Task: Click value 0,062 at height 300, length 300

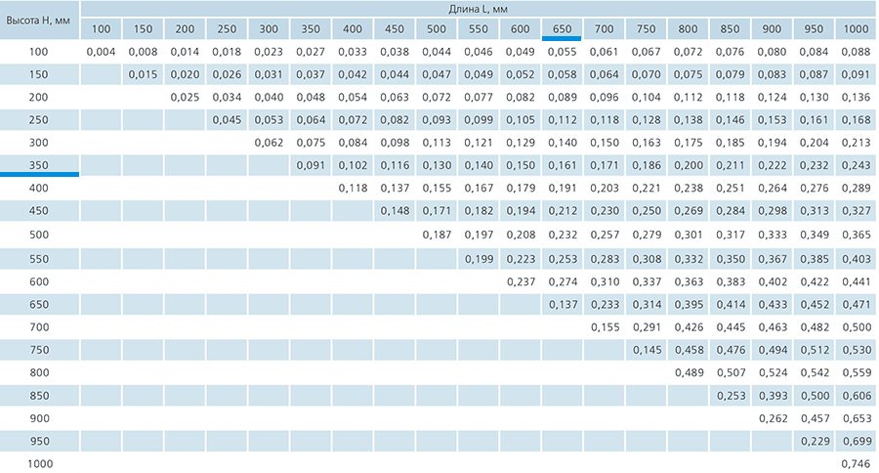Action: [269, 143]
